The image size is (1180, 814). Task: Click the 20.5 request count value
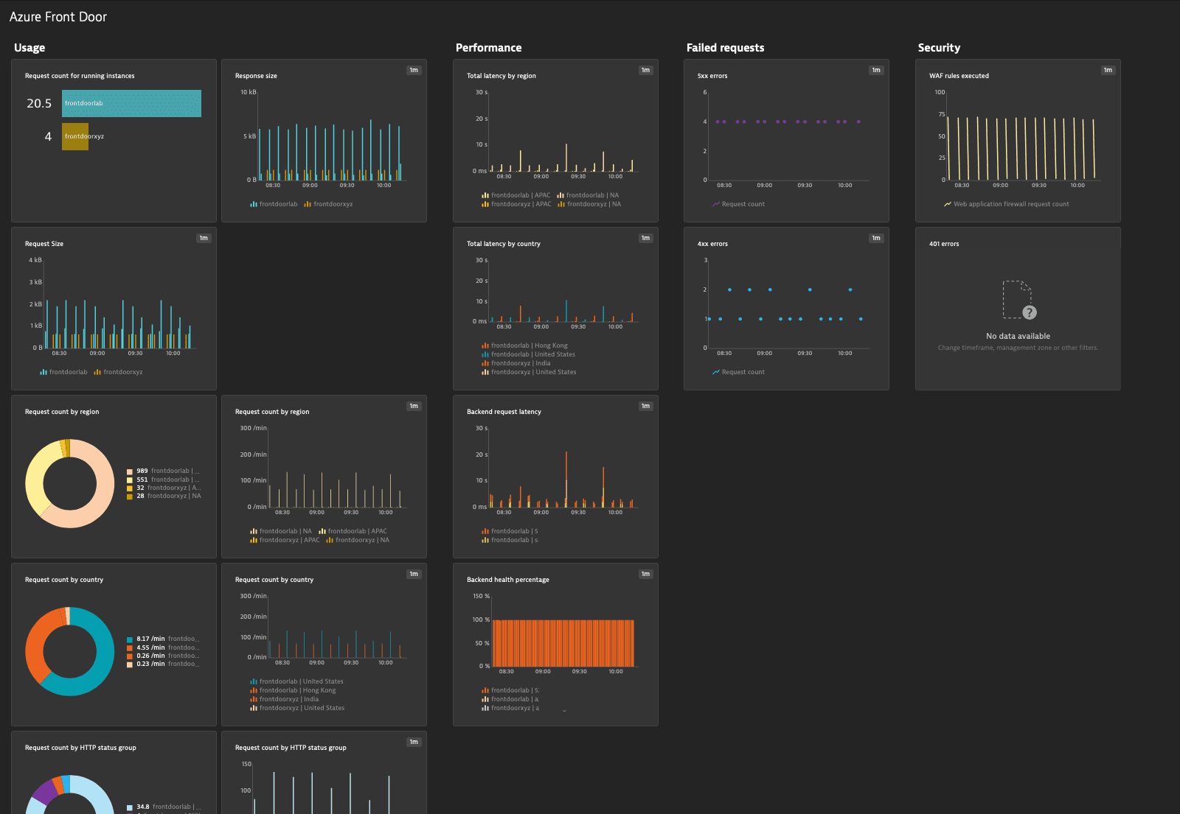point(39,103)
